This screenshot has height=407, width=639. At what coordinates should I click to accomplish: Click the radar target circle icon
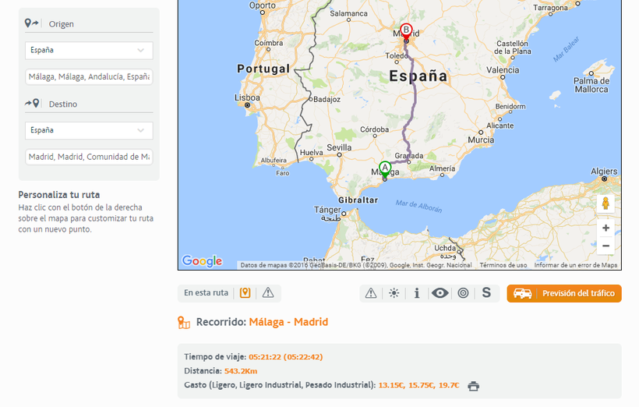463,293
